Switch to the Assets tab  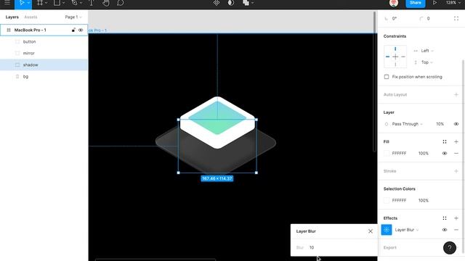[x=31, y=17]
